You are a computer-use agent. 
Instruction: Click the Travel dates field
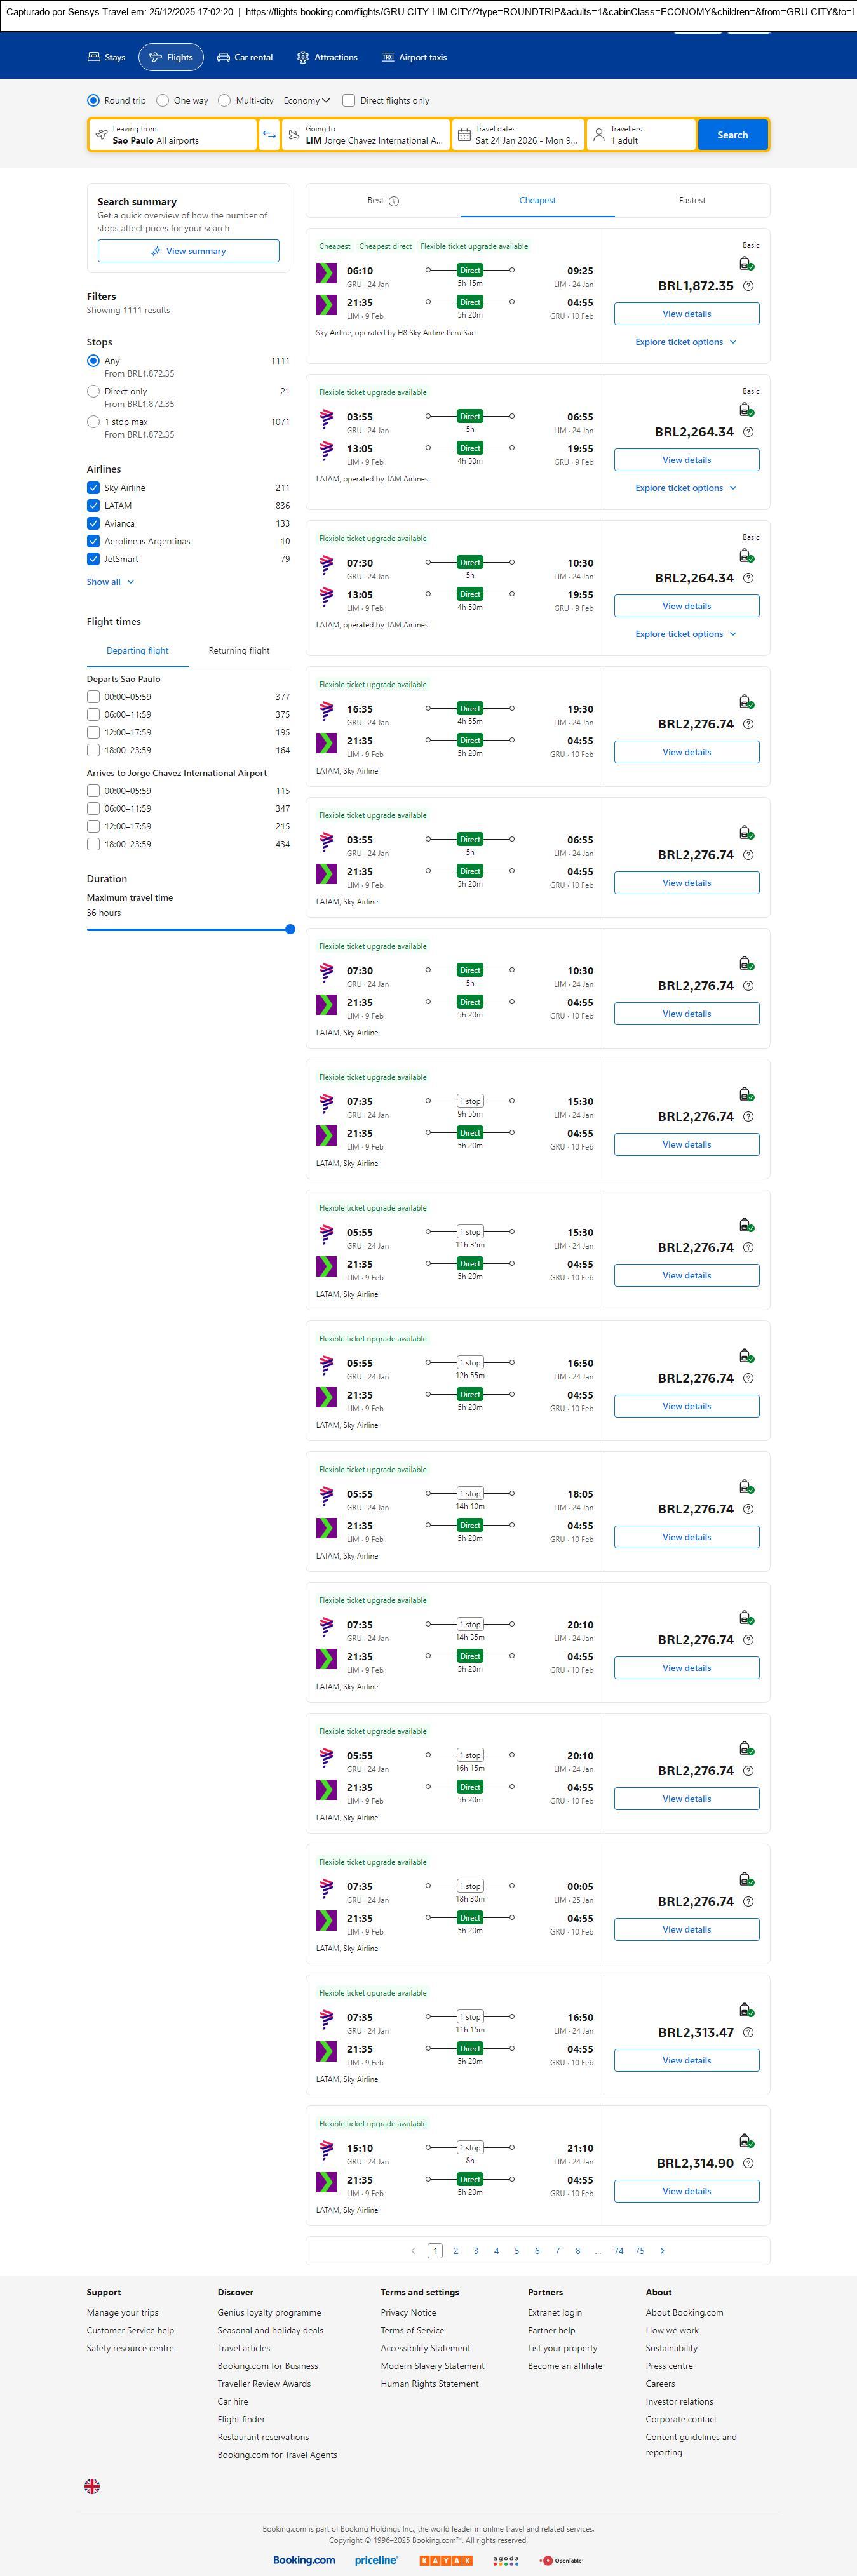[518, 135]
